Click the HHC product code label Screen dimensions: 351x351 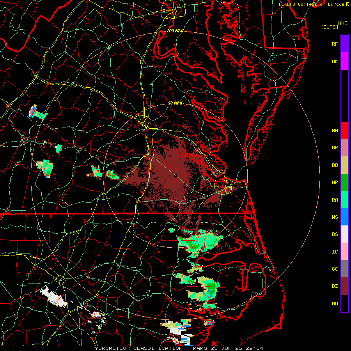click(342, 23)
